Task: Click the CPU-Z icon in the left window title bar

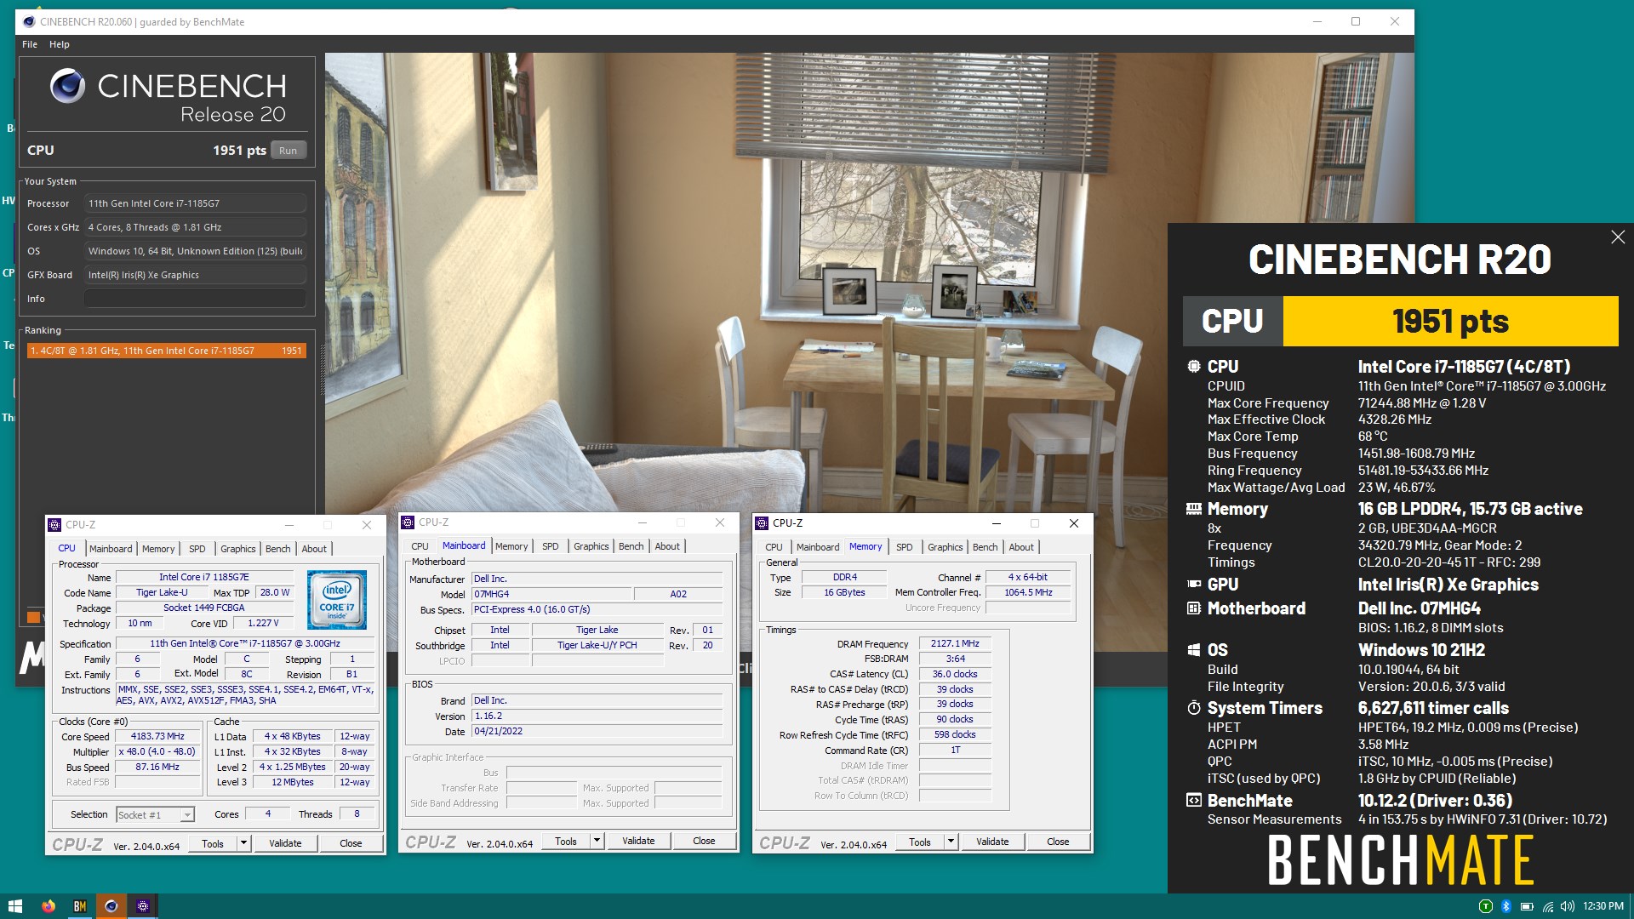Action: tap(54, 525)
